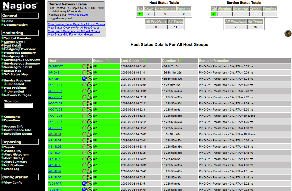Image resolution: width=292 pixels, height=191 pixels.
Task: Sort Duration column ascending with up arrow
Action: click(x=178, y=61)
